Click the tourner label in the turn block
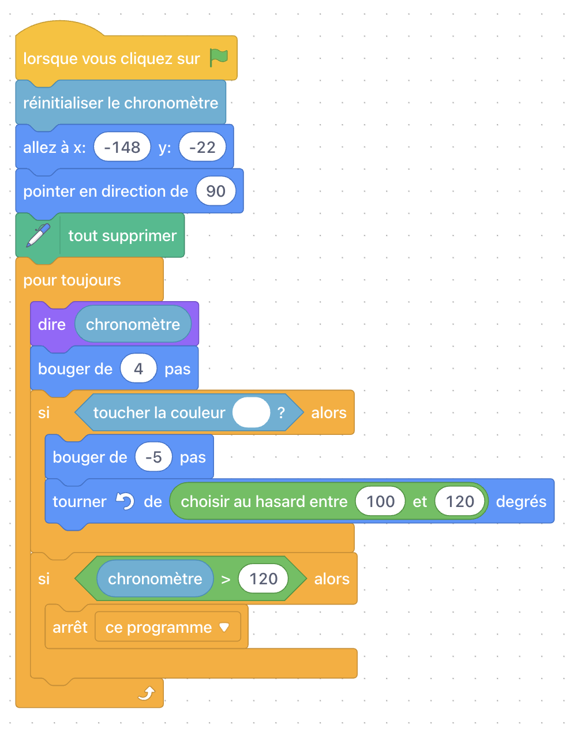Screen dimensions: 570x736 coord(80,501)
